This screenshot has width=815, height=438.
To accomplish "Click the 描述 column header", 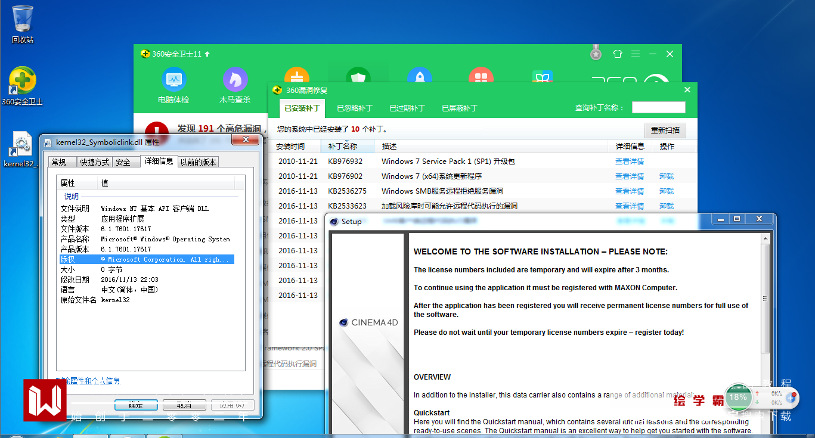I will 492,147.
